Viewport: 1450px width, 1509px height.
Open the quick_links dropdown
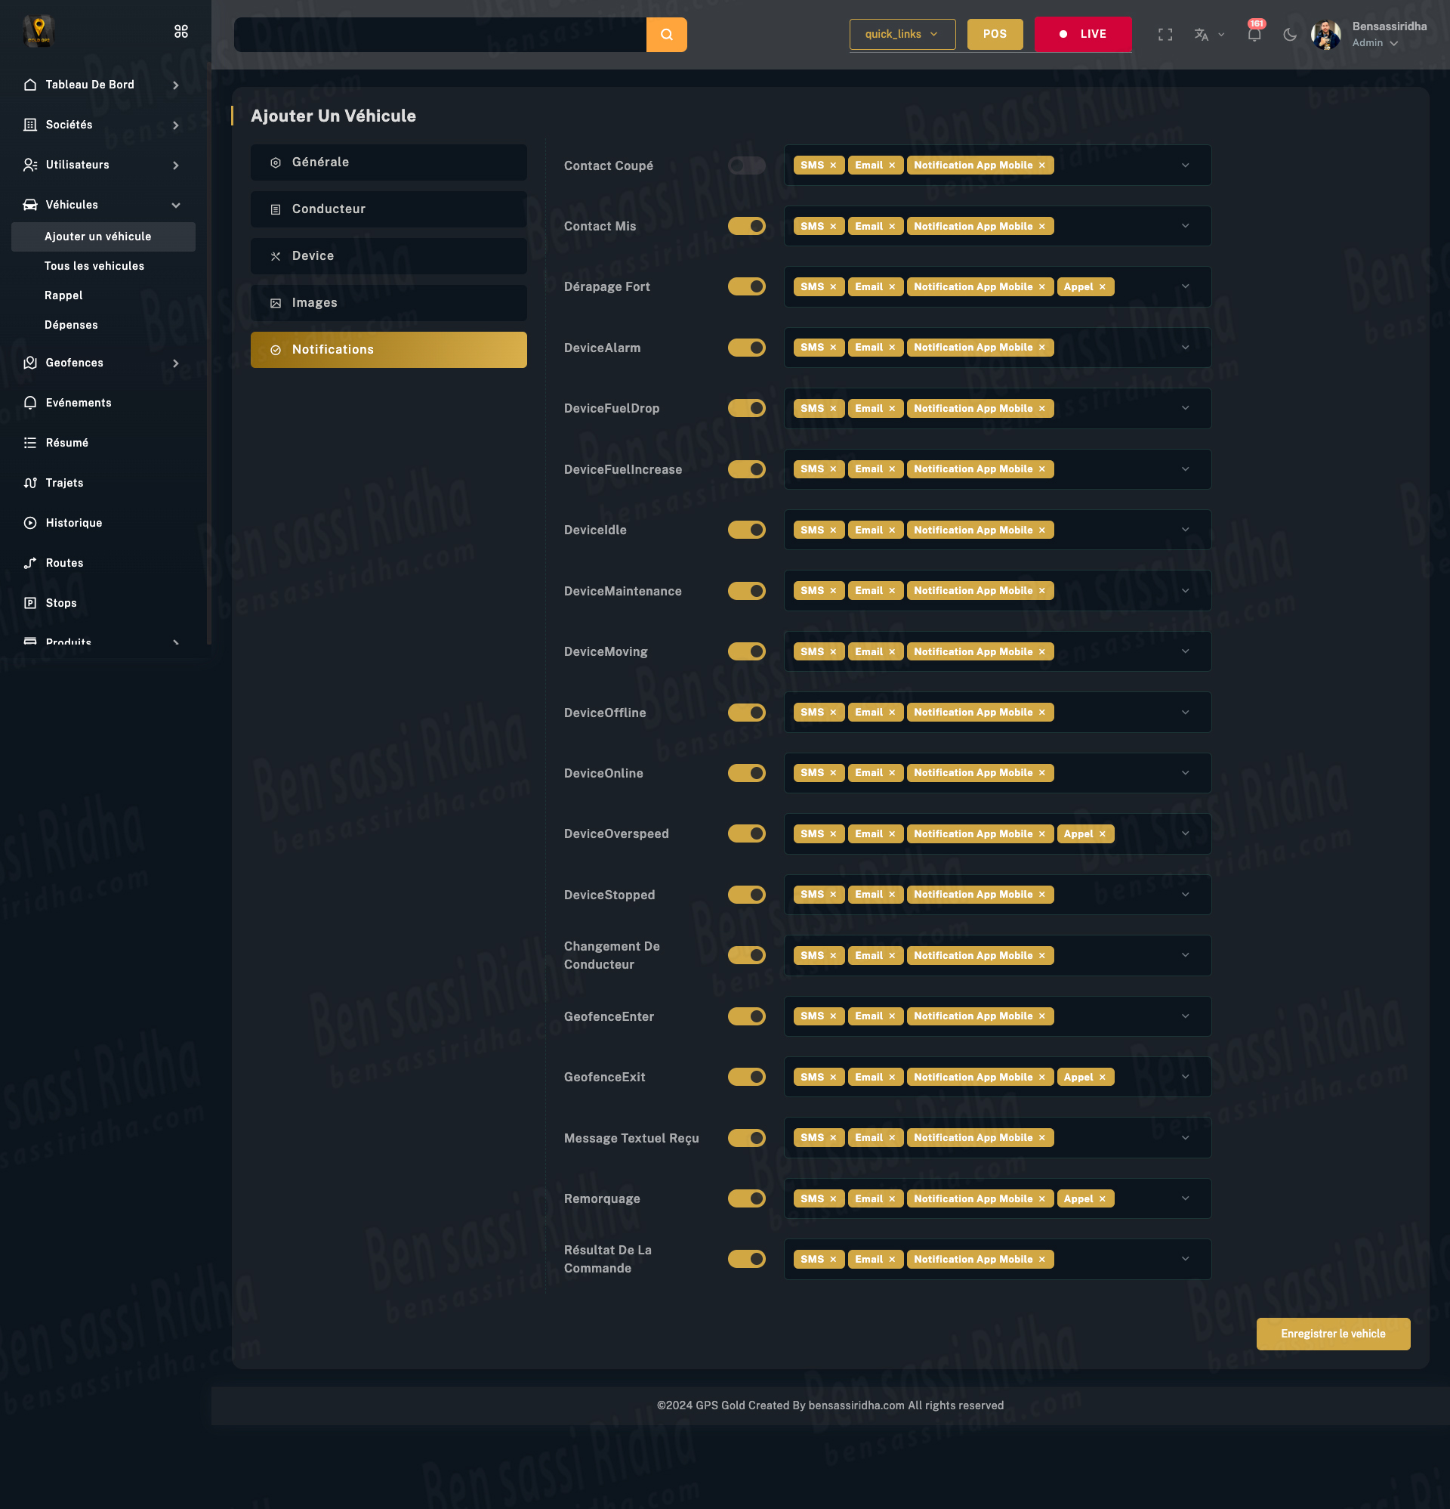(902, 35)
